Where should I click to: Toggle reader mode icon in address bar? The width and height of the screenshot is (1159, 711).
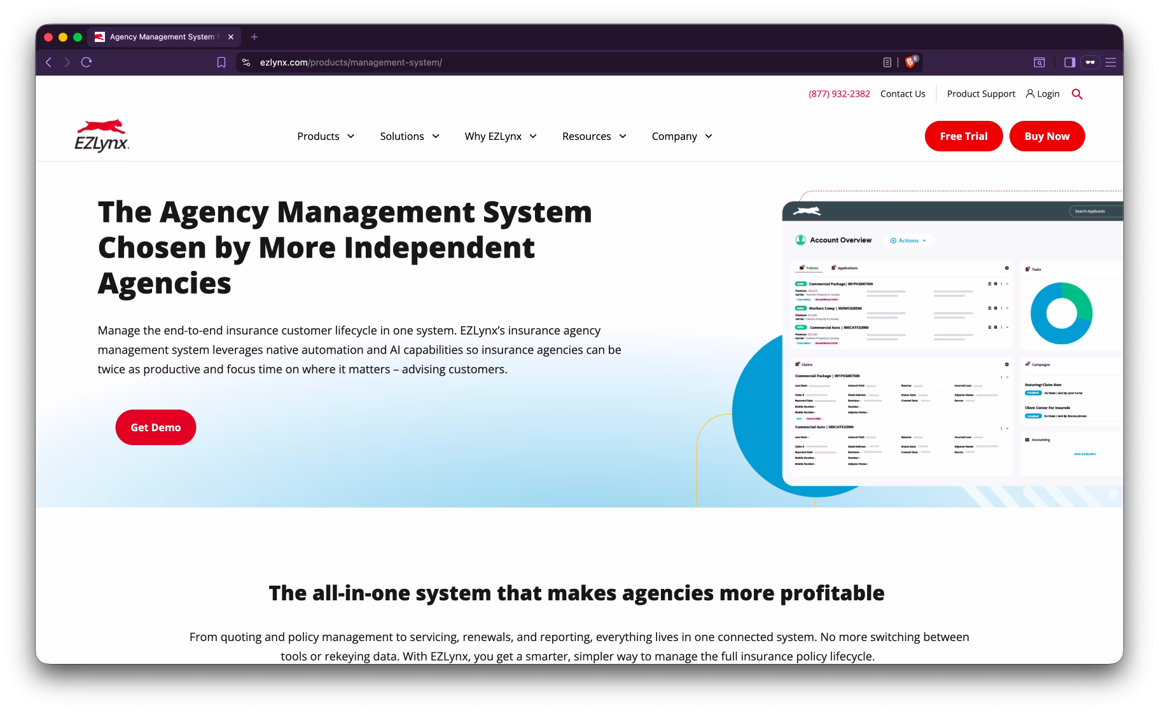[x=887, y=62]
